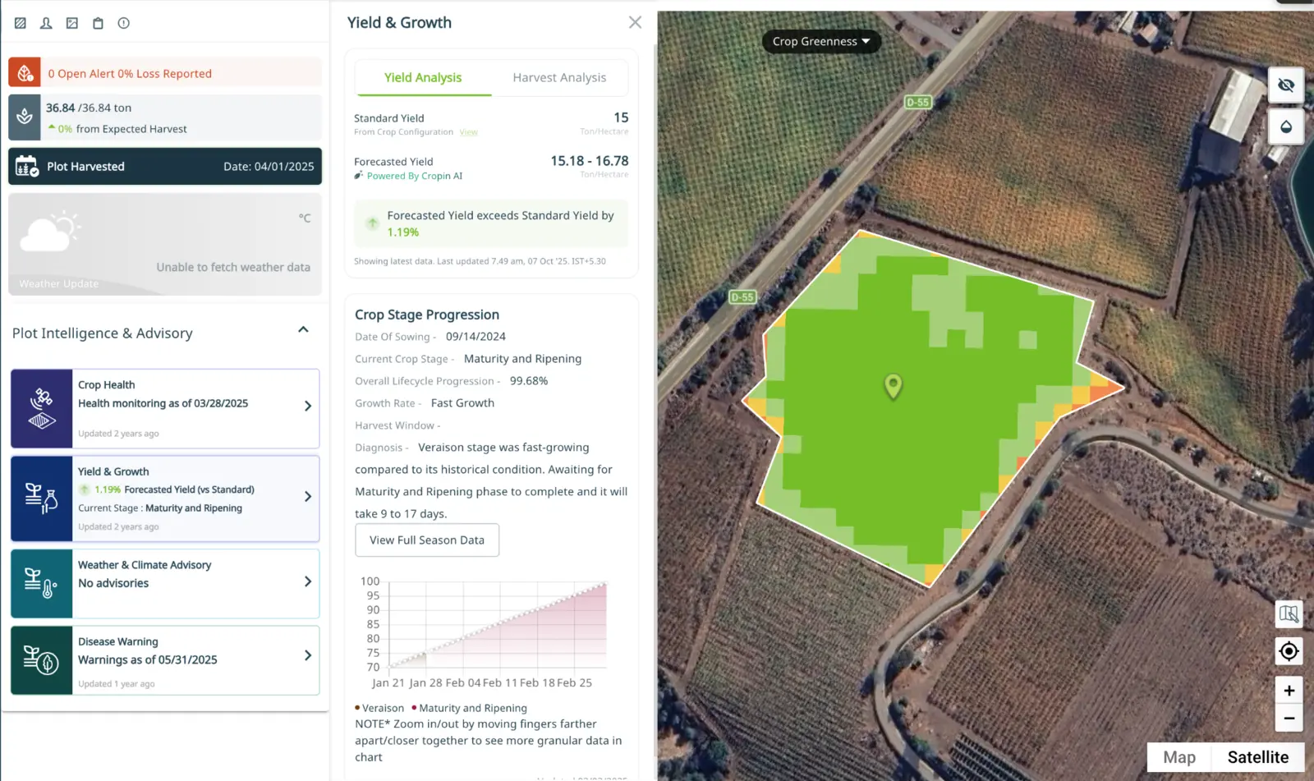Switch the base layer to Satellite view
The width and height of the screenshot is (1314, 781).
coord(1258,757)
